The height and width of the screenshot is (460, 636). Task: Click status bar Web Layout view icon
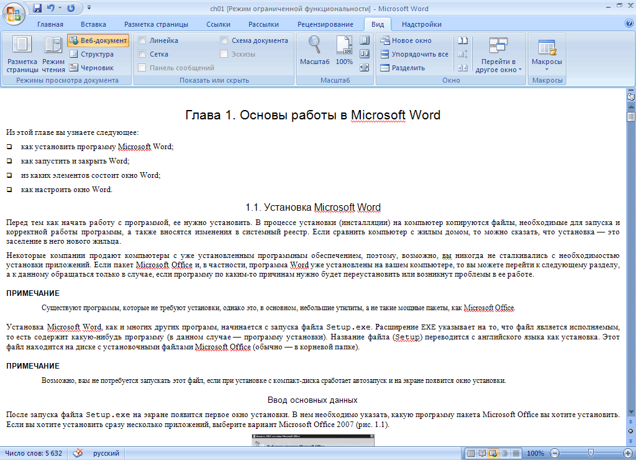493,453
